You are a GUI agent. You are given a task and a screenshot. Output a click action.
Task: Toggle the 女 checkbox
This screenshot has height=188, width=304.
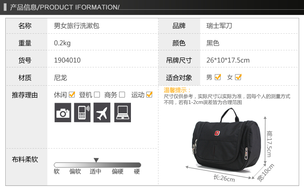coord(238,77)
